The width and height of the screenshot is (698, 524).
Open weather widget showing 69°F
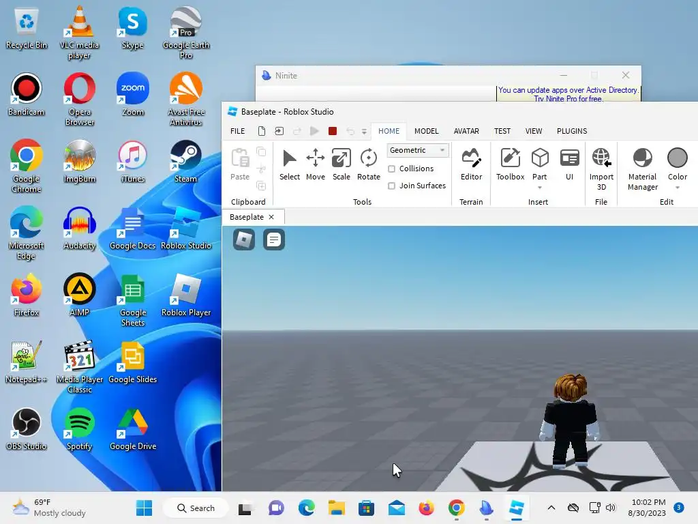coord(49,508)
